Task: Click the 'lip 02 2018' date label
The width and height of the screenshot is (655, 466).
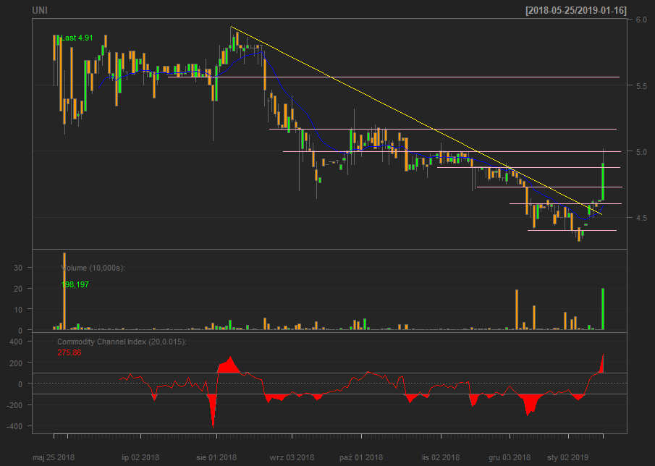Action: click(140, 457)
